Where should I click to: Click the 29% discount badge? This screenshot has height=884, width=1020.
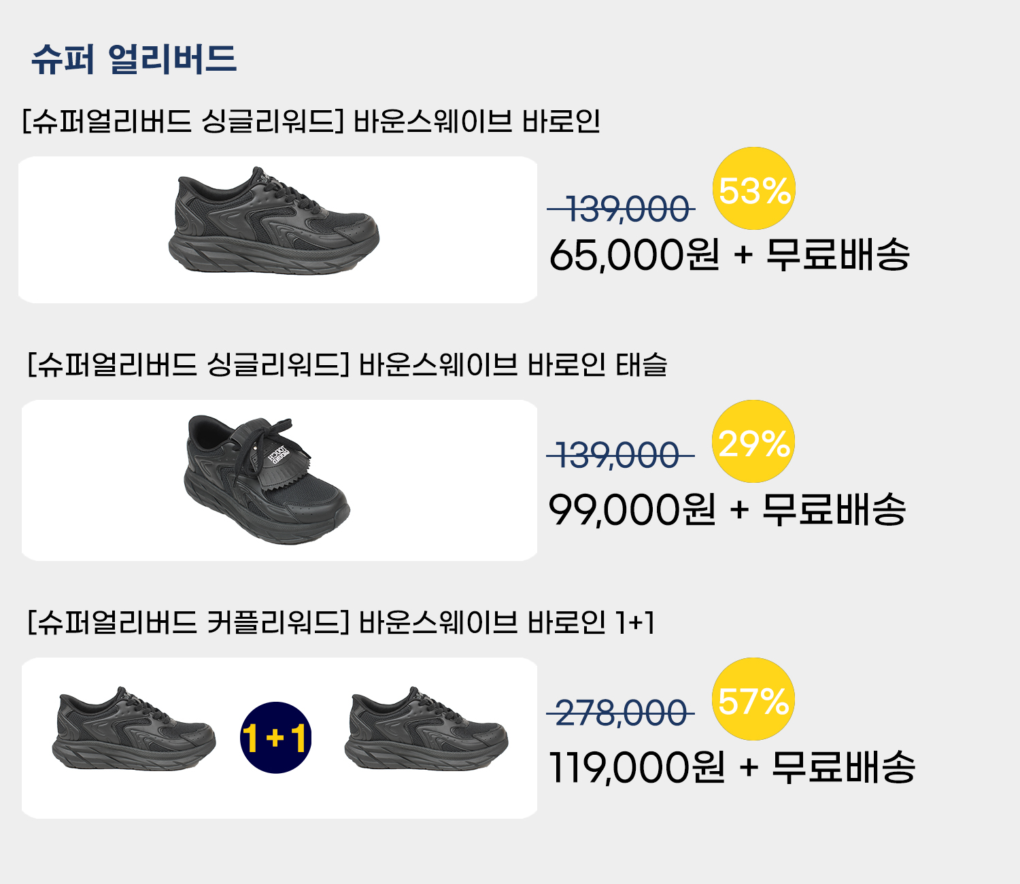(x=753, y=442)
